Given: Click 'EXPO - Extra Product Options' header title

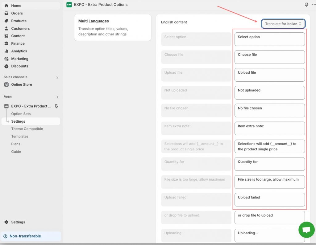Looking at the screenshot, I should point(101,5).
